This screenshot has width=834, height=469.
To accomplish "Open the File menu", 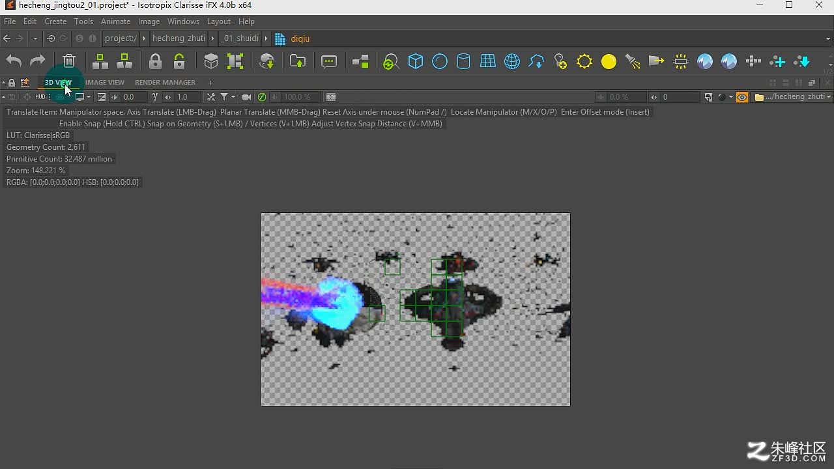I will pyautogui.click(x=10, y=21).
